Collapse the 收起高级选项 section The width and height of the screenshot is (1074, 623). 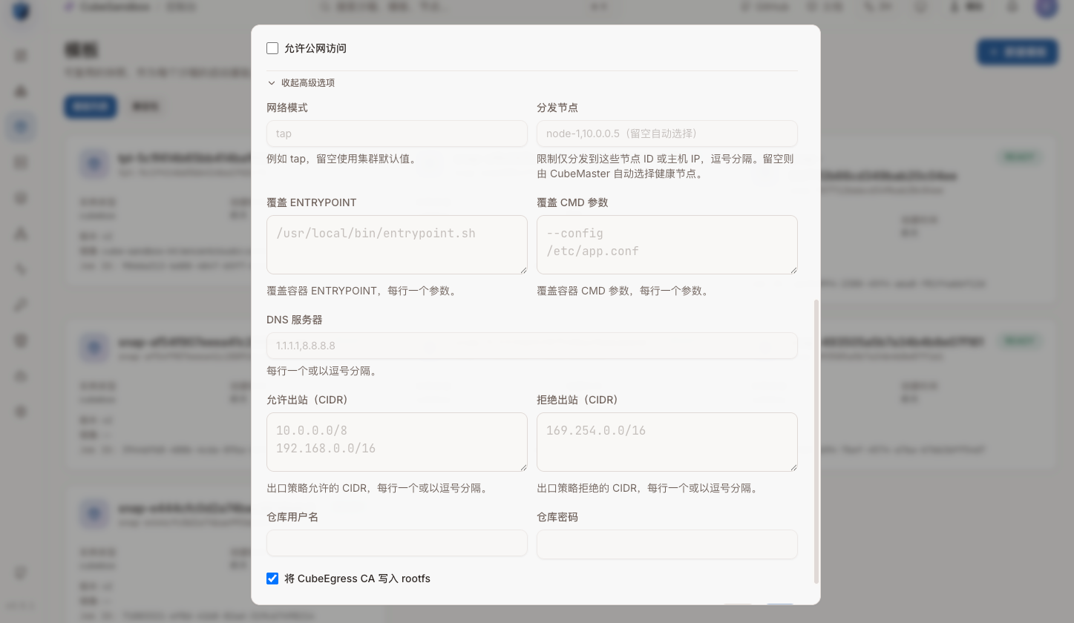point(301,83)
